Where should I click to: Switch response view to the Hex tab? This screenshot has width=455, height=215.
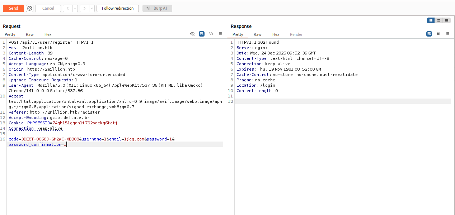click(276, 34)
